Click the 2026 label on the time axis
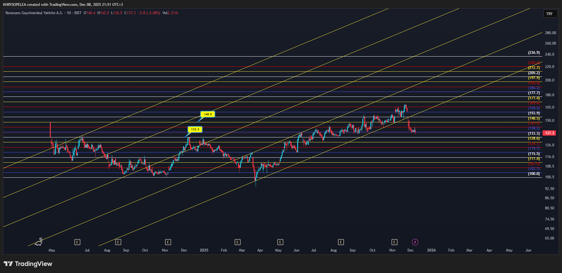 pos(431,250)
